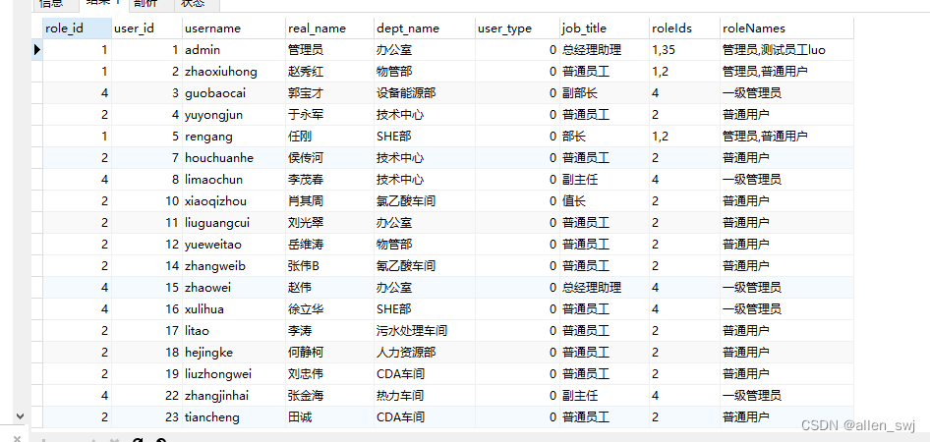Click the yuyongjun username cell
Image resolution: width=930 pixels, height=442 pixels.
point(234,115)
